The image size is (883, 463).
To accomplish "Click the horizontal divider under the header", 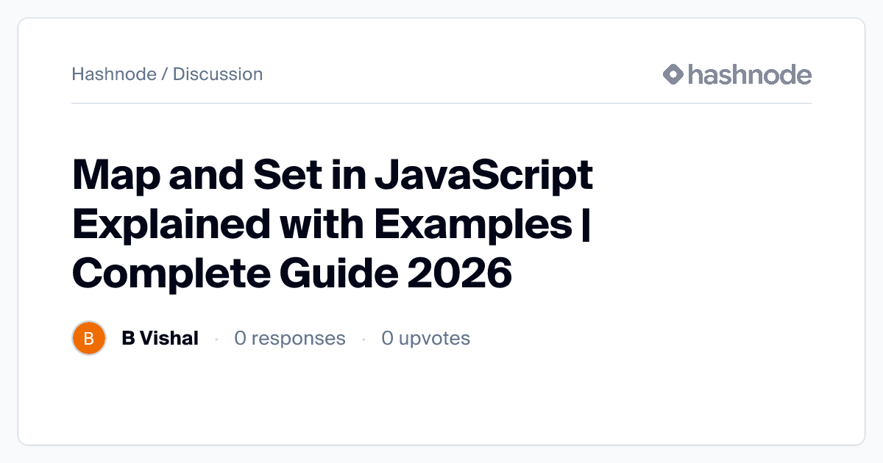I will [x=441, y=104].
